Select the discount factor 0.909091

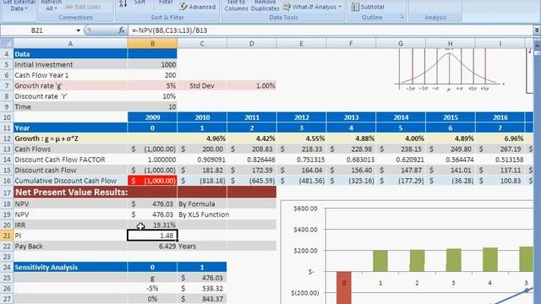pyautogui.click(x=202, y=160)
